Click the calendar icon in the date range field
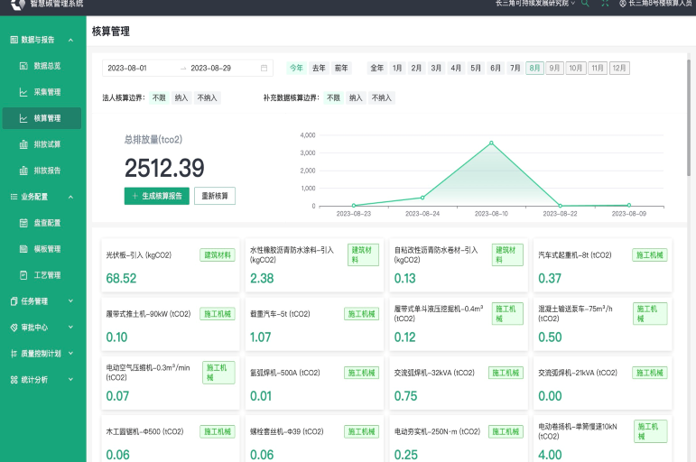Viewport: 696px width, 462px height. point(264,68)
